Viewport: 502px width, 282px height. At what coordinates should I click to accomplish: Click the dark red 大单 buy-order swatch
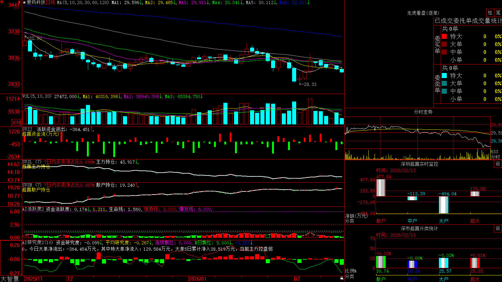click(x=444, y=44)
